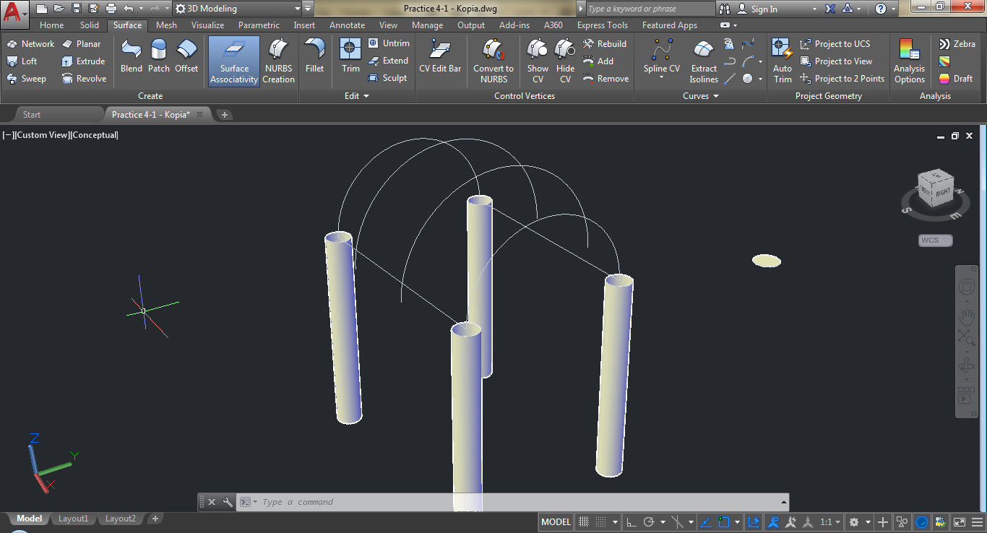The height and width of the screenshot is (533, 987).
Task: Select the Blend surface tool
Action: [x=131, y=56]
